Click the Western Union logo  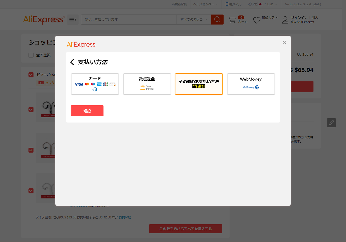tap(199, 86)
